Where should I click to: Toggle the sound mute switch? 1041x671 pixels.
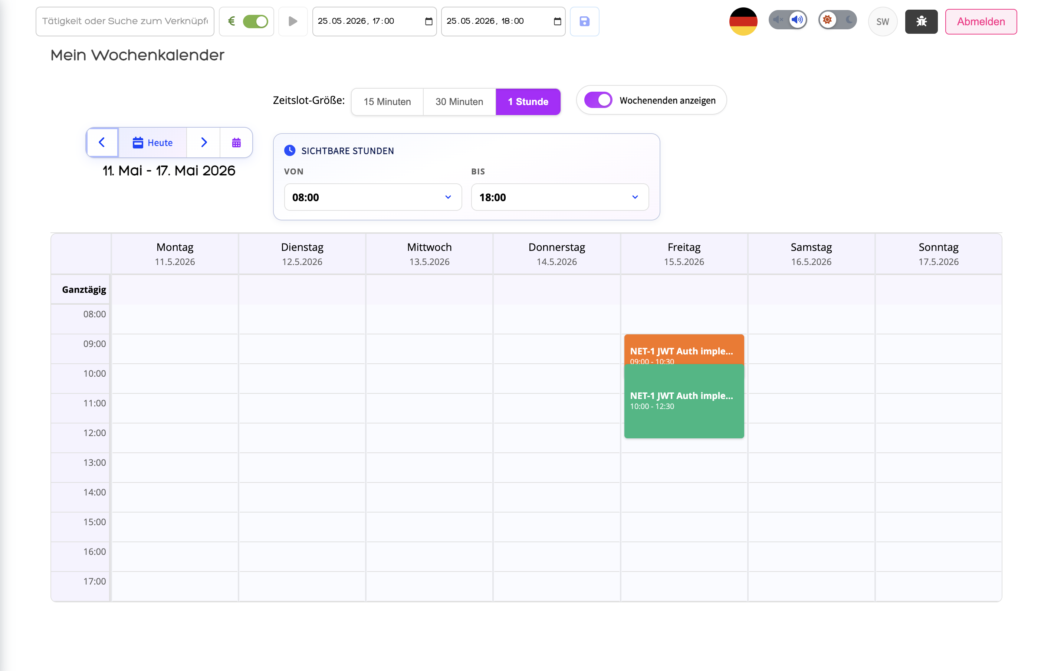point(788,20)
